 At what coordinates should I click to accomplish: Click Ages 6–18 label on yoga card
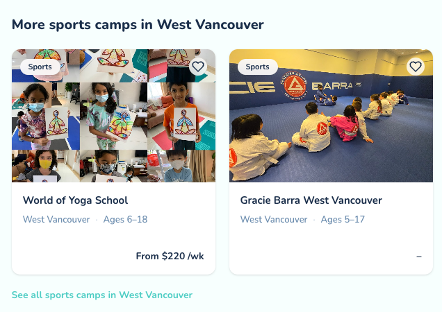pos(125,219)
